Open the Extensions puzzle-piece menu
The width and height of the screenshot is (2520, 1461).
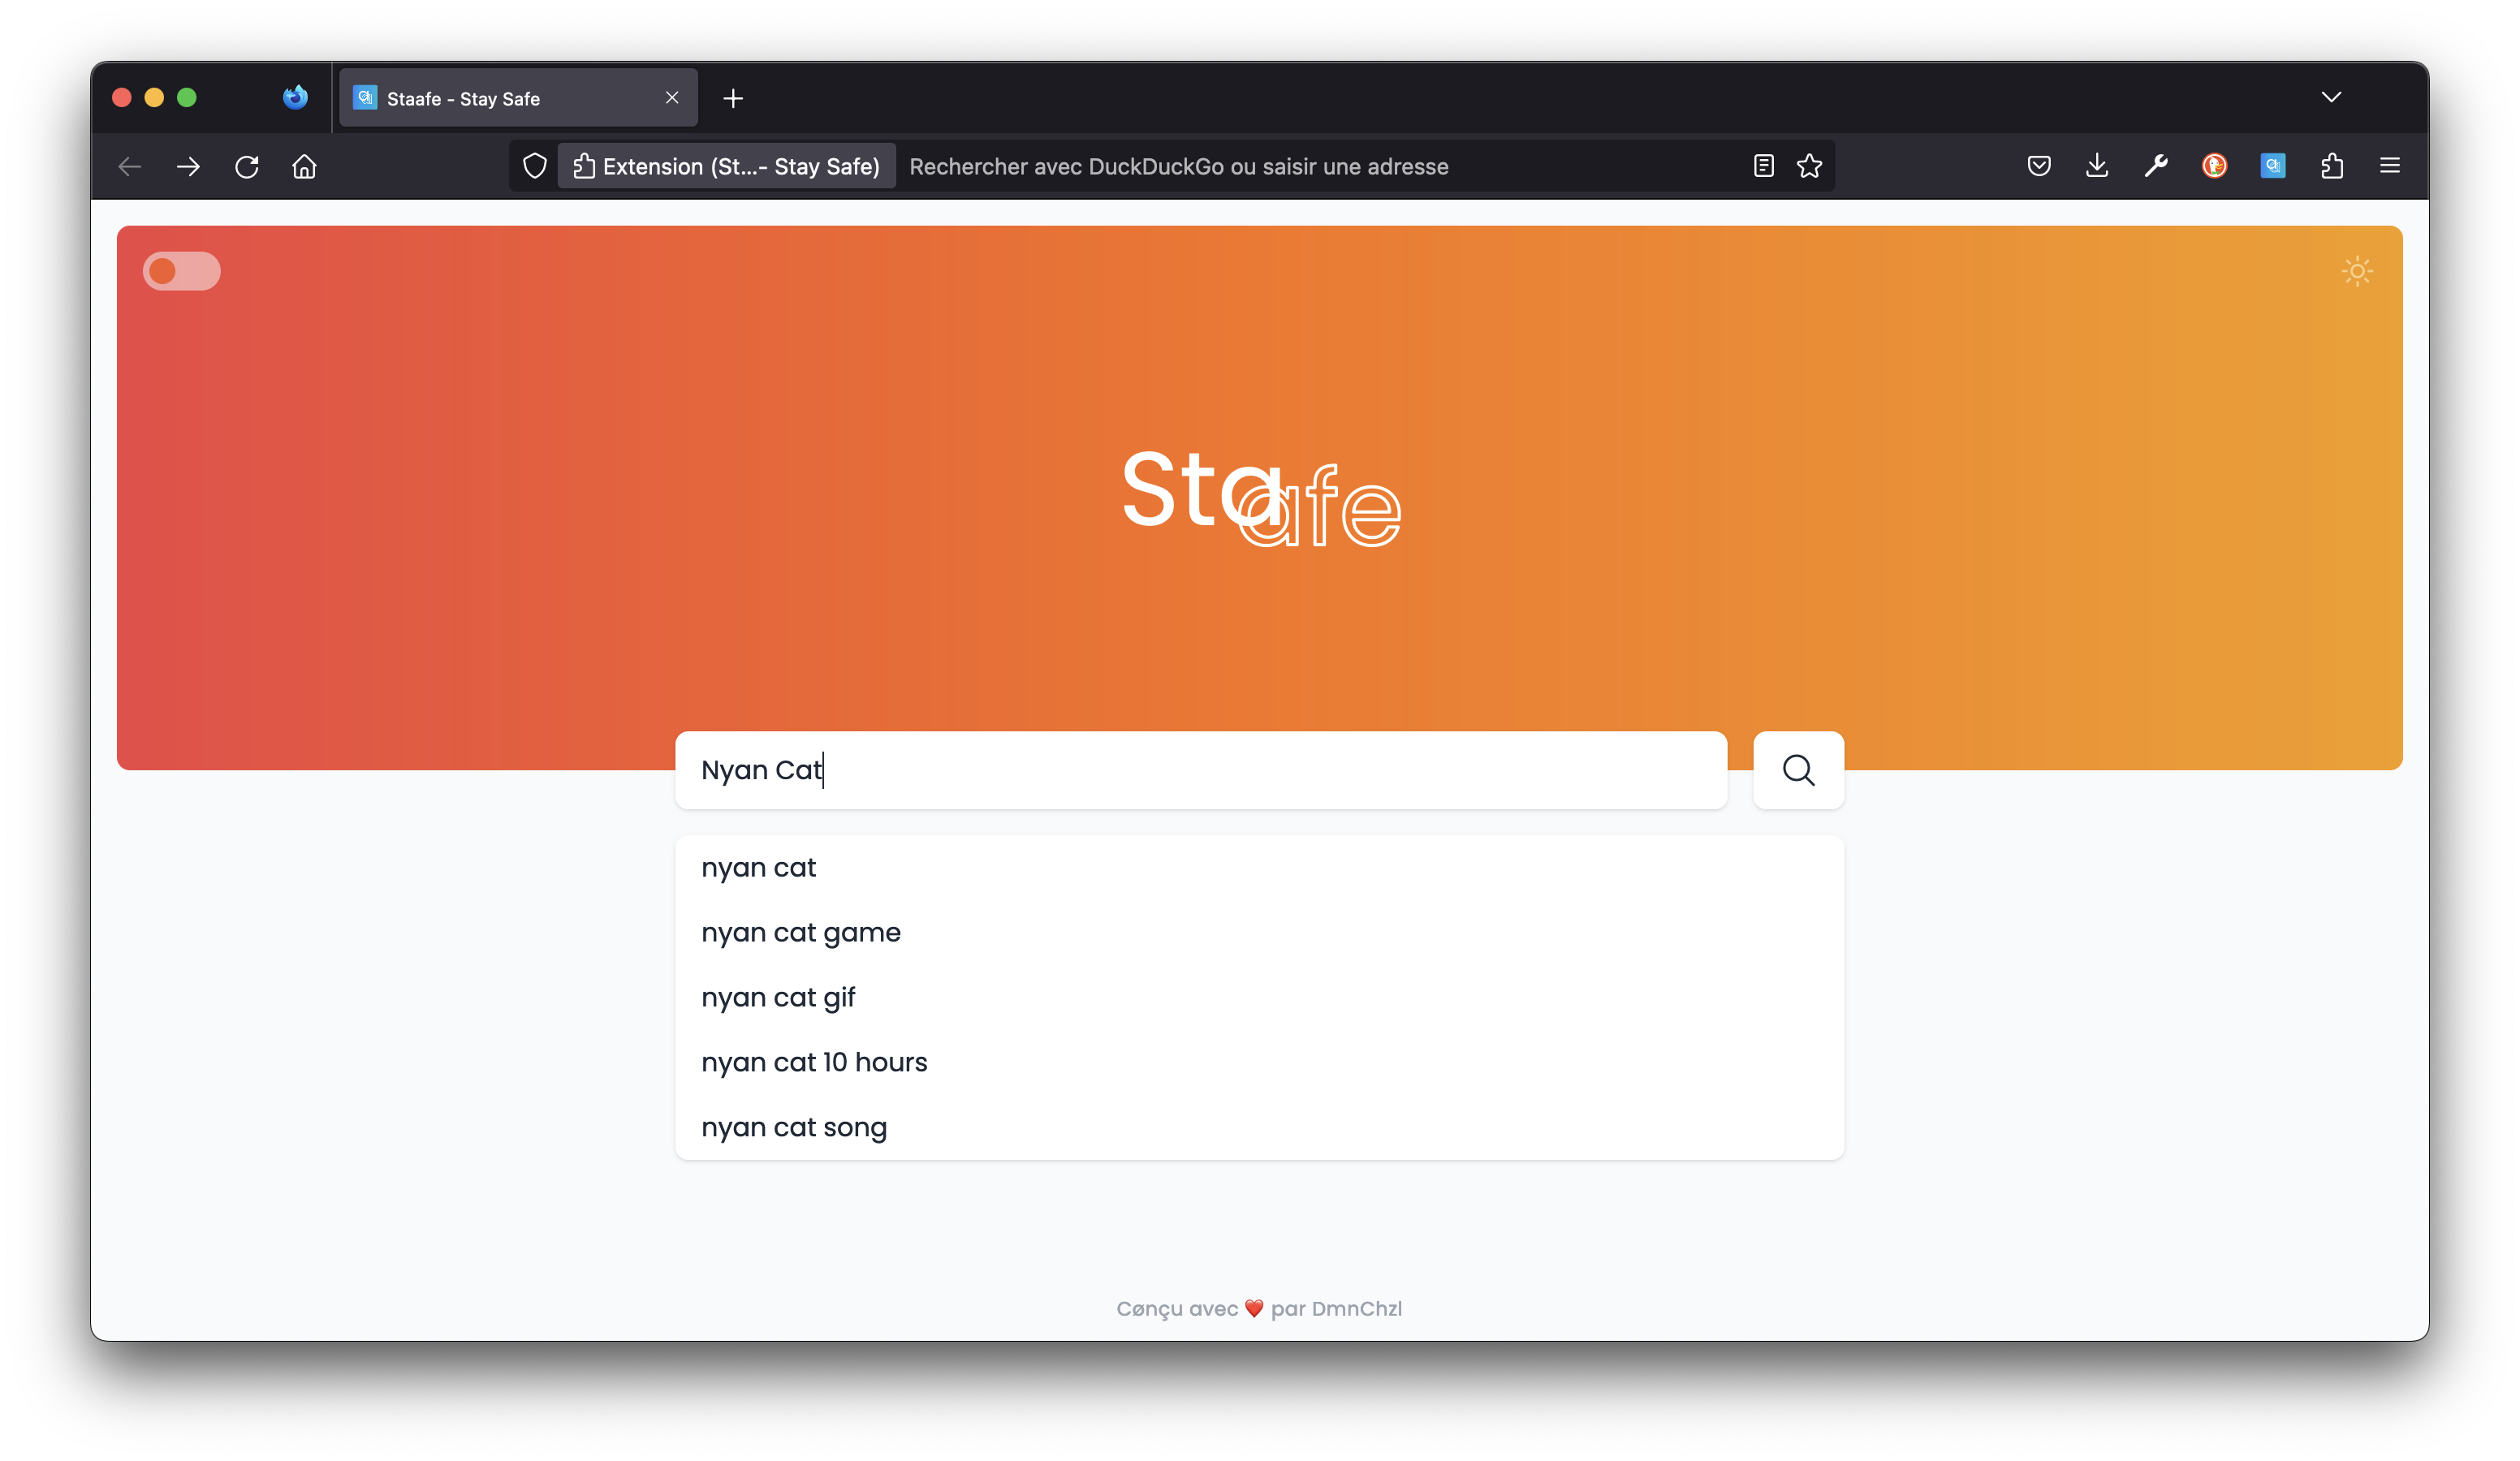(x=2331, y=166)
